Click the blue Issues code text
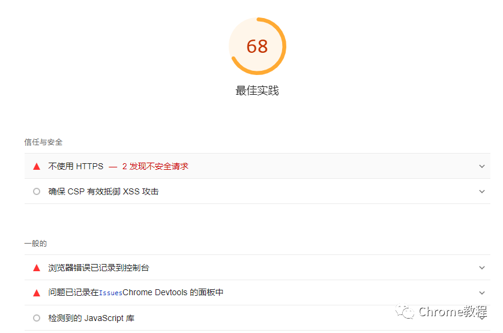The image size is (503, 333). [110, 293]
